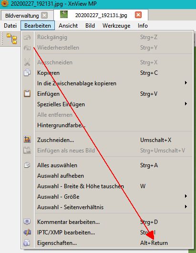Expand Spezielles Einfügen submenu
Viewport: 196px width, 253px height.
[x=107, y=104]
